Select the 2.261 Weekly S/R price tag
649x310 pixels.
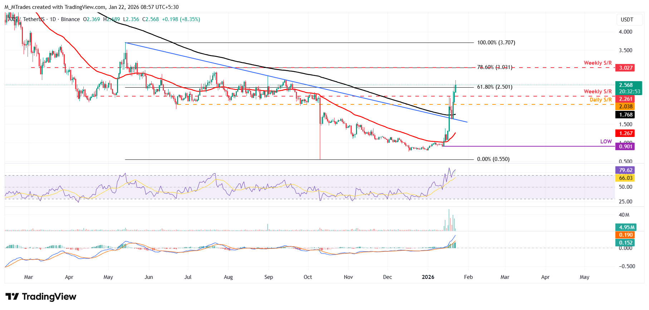(626, 99)
